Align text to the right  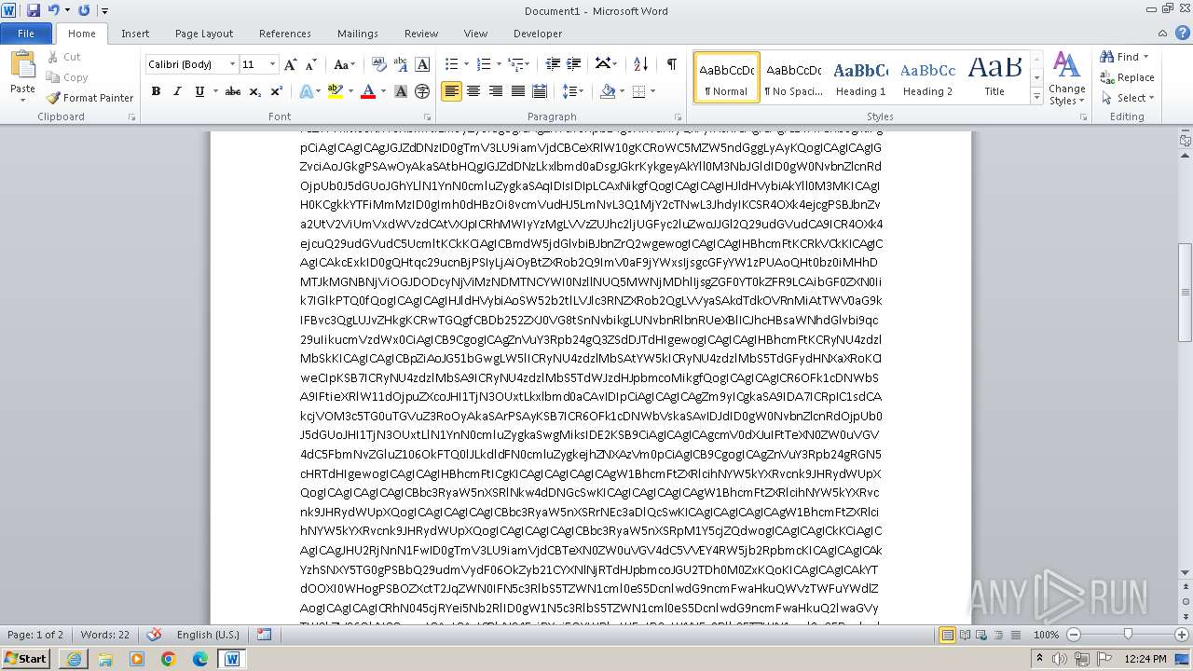[x=495, y=91]
